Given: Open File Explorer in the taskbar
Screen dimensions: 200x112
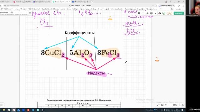Looking at the screenshot, I should 4,110.
